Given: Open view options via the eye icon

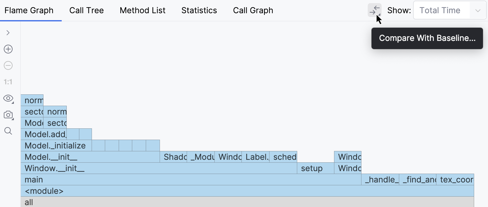Looking at the screenshot, I should (x=8, y=98).
